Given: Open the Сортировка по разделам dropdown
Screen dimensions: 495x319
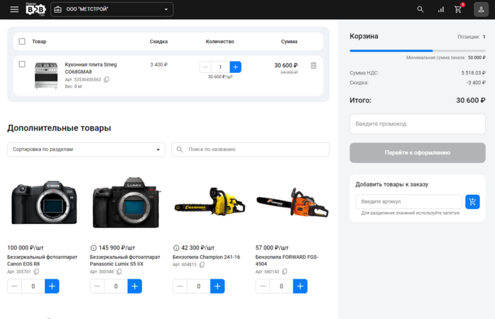Looking at the screenshot, I should point(86,150).
